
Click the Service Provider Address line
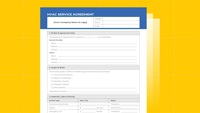(97, 47)
